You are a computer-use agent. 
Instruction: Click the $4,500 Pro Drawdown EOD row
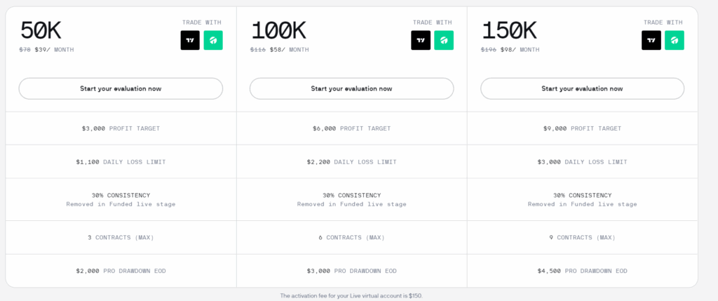(582, 271)
